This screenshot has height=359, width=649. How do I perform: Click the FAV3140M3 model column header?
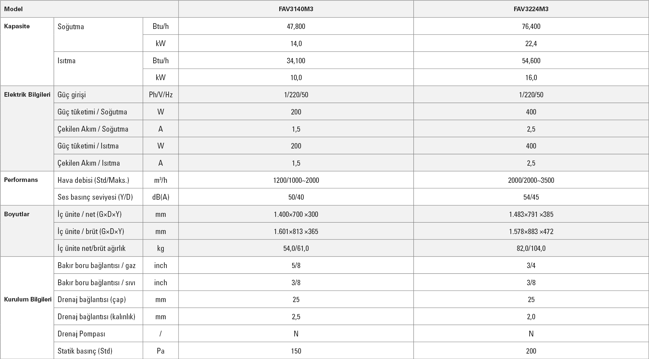[x=296, y=9]
